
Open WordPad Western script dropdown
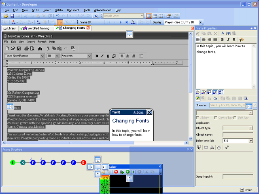89,56
